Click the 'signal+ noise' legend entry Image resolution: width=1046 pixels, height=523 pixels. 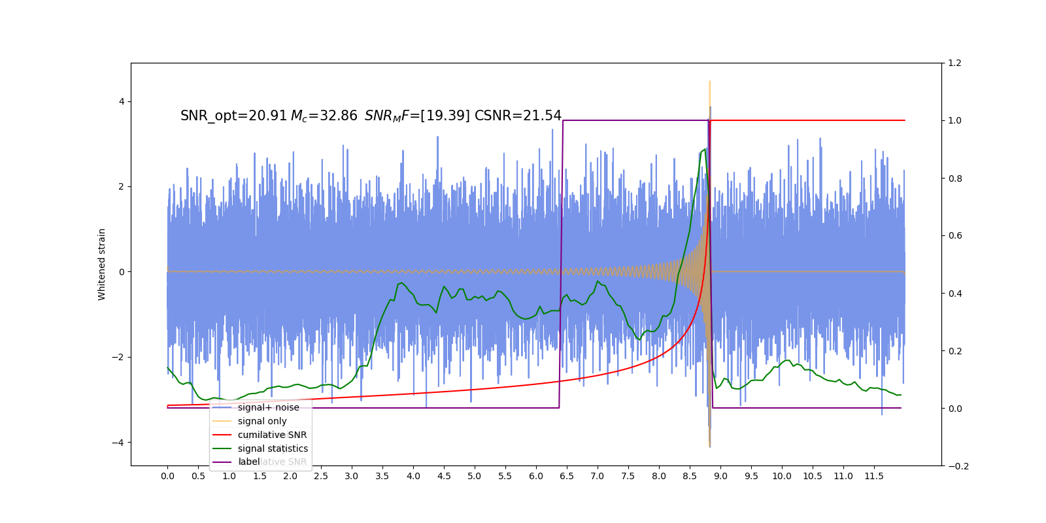pos(269,407)
